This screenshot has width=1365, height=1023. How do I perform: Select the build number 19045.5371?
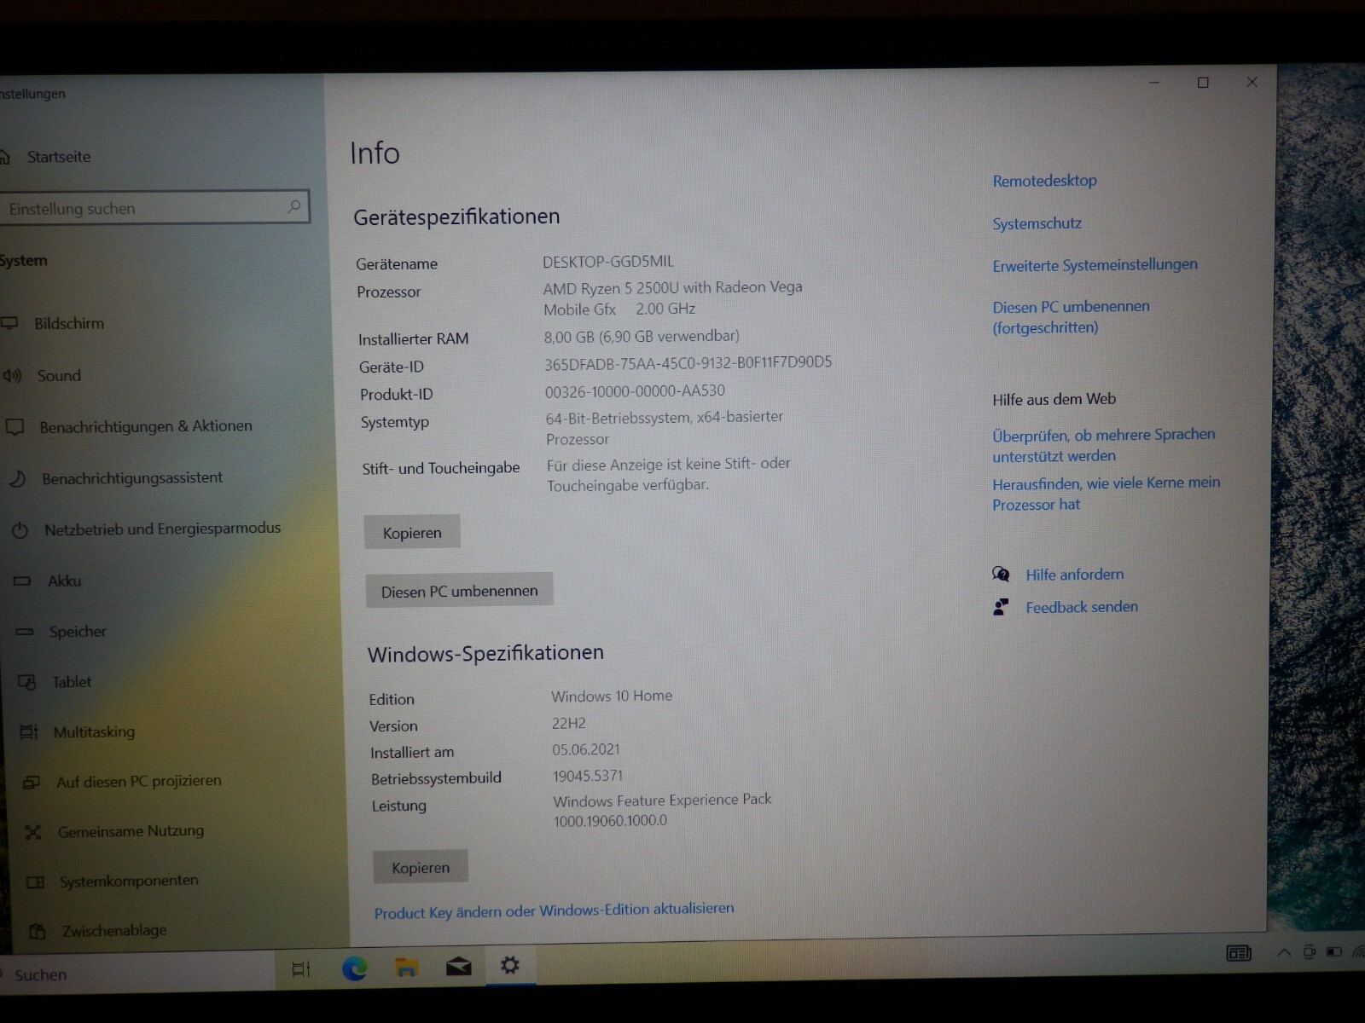(x=588, y=776)
